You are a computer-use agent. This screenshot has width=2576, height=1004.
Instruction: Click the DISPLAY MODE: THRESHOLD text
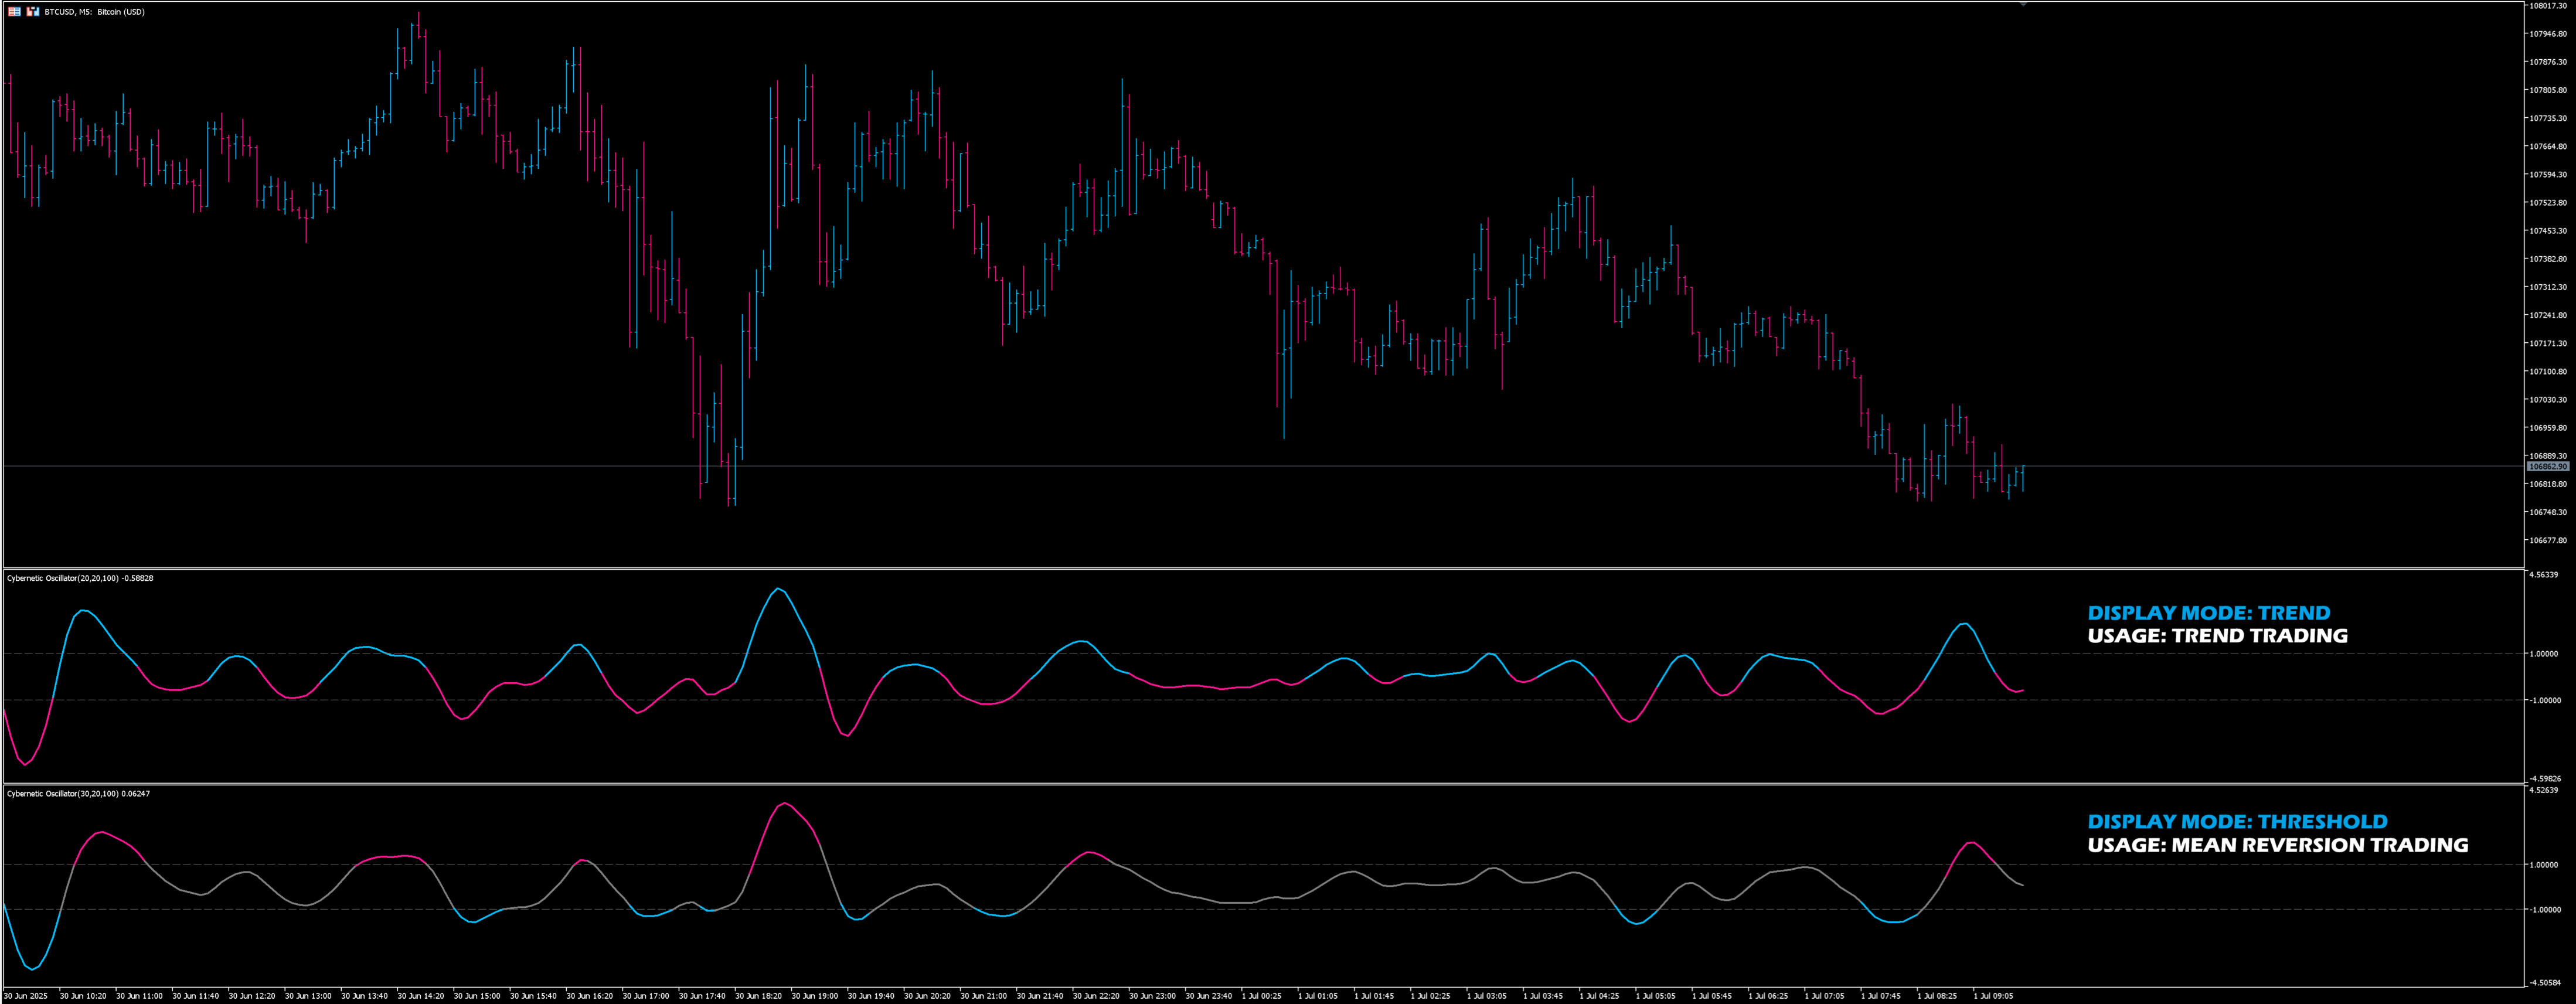pyautogui.click(x=2237, y=822)
